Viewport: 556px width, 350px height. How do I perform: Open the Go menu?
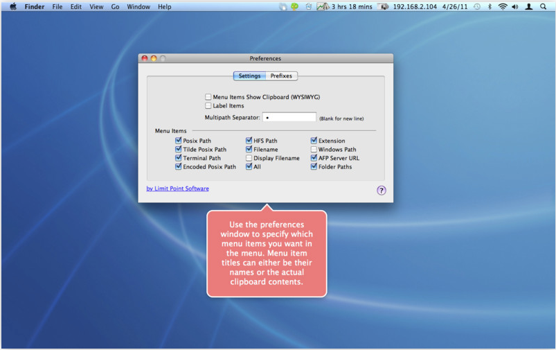click(x=115, y=7)
